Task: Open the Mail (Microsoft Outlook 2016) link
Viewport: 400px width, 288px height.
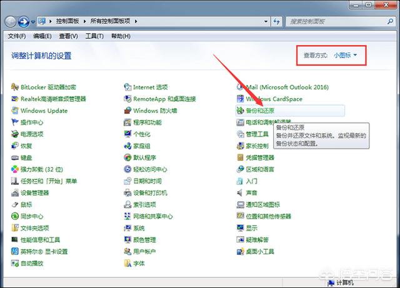Action: click(287, 87)
